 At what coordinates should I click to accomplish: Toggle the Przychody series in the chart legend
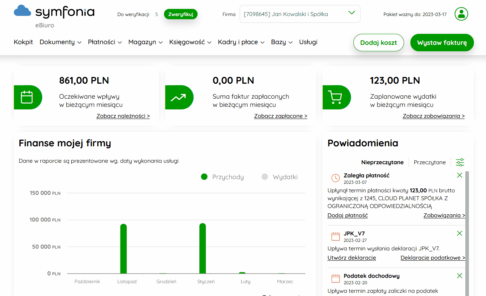(x=222, y=177)
